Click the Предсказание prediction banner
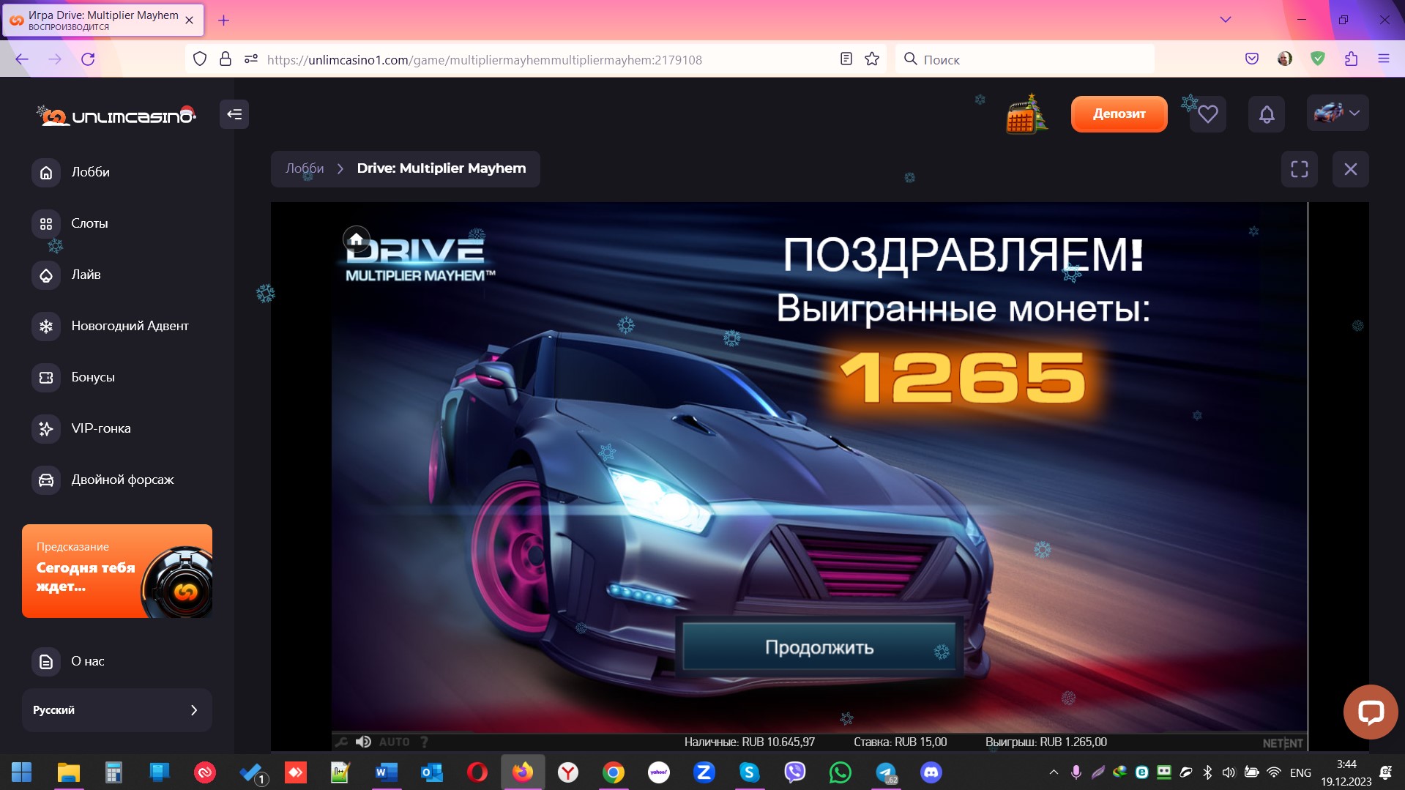 117,571
